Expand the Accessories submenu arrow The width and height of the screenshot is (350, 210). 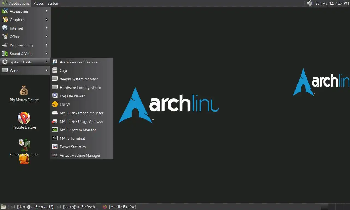click(46, 11)
